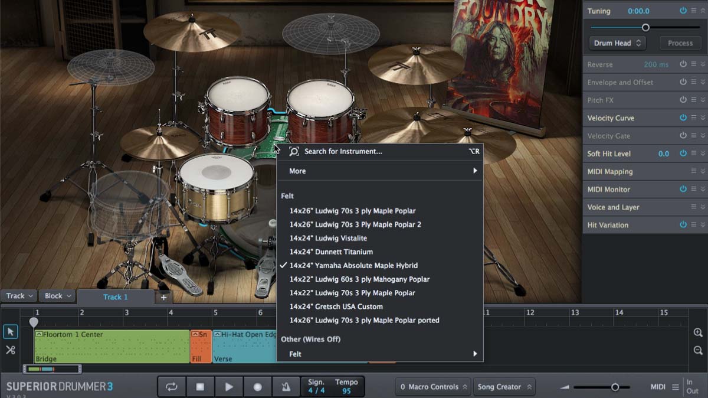Expand the Reverse section chevron
Screen dimensions: 708x398
coord(703,64)
